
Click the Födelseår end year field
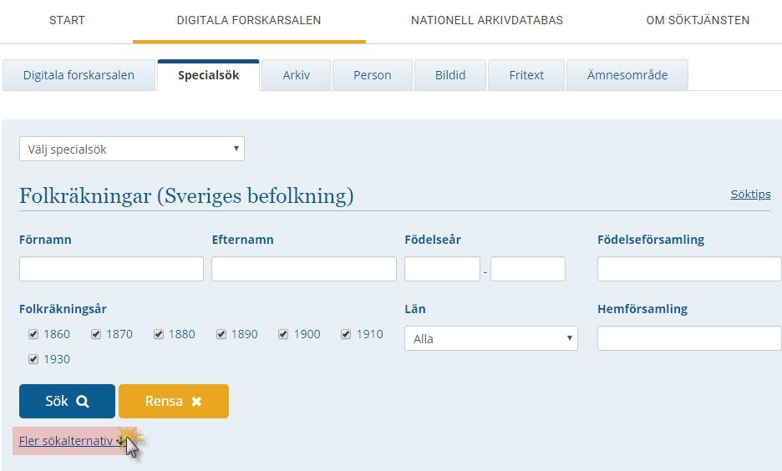528,269
